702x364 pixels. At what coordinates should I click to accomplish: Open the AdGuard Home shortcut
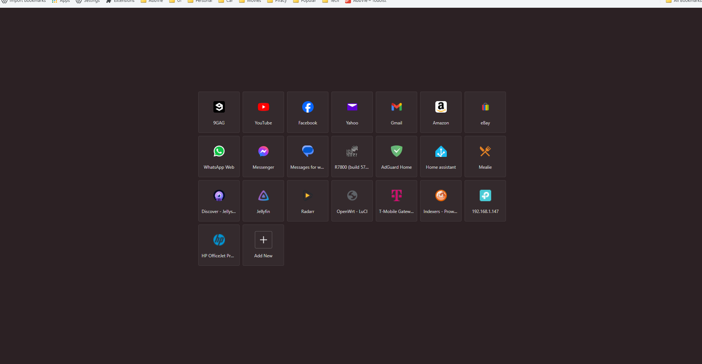pyautogui.click(x=396, y=157)
